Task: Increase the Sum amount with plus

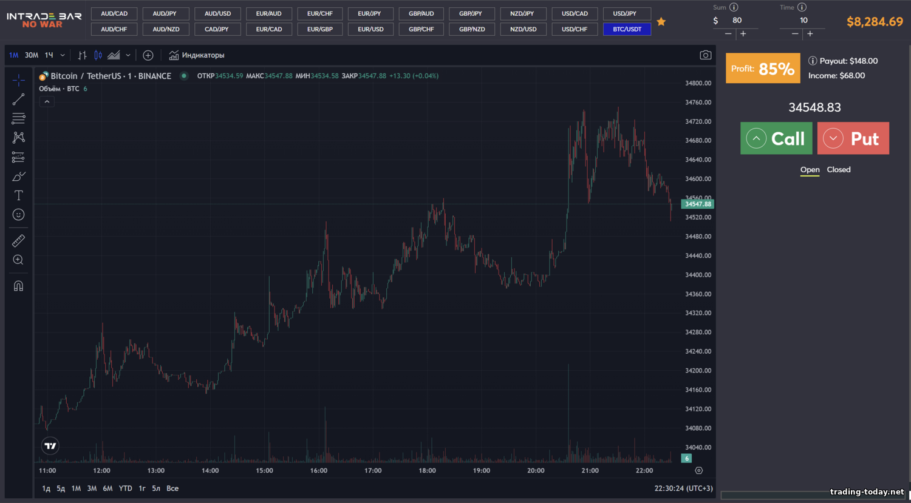Action: 743,34
